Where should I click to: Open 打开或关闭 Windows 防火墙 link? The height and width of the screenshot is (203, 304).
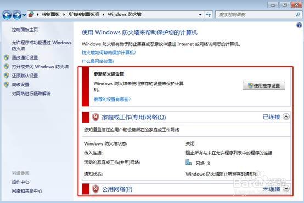pyautogui.click(x=40, y=67)
